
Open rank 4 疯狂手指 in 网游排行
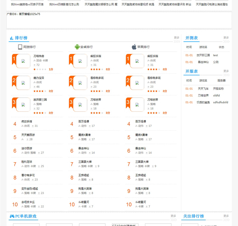pyautogui.click(x=27, y=121)
